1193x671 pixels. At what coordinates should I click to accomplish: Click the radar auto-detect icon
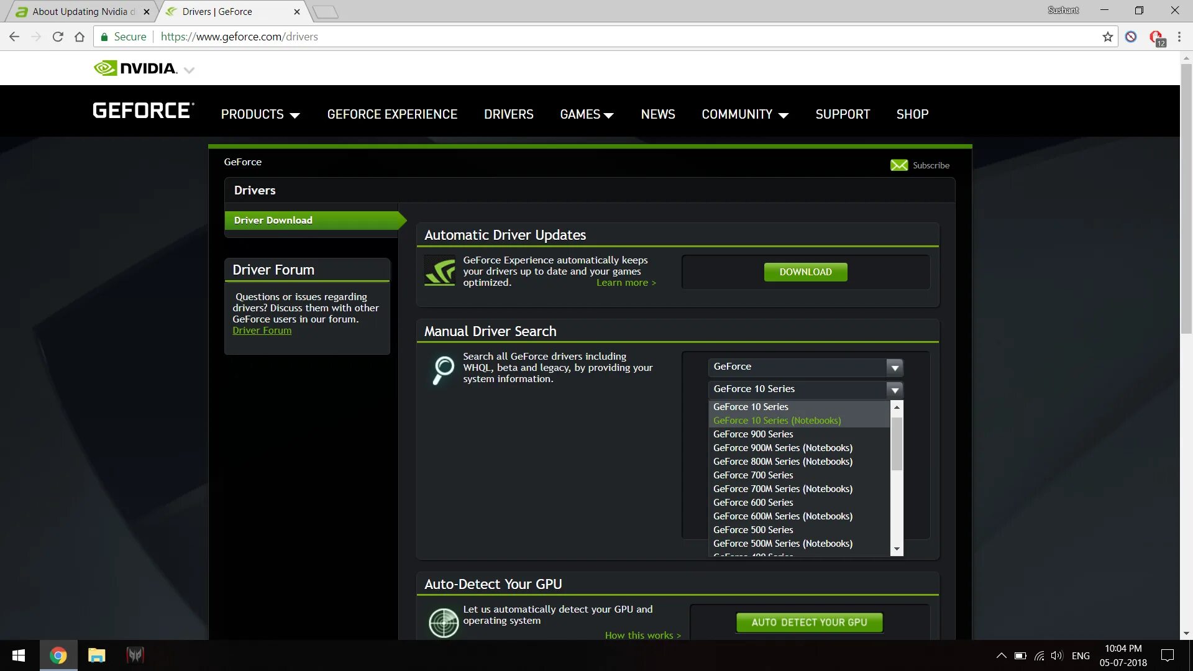tap(444, 623)
